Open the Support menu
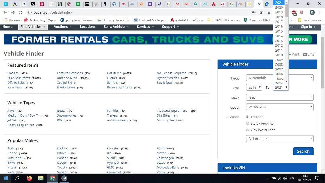Viewport: 325px width, 183px height. click(x=171, y=27)
